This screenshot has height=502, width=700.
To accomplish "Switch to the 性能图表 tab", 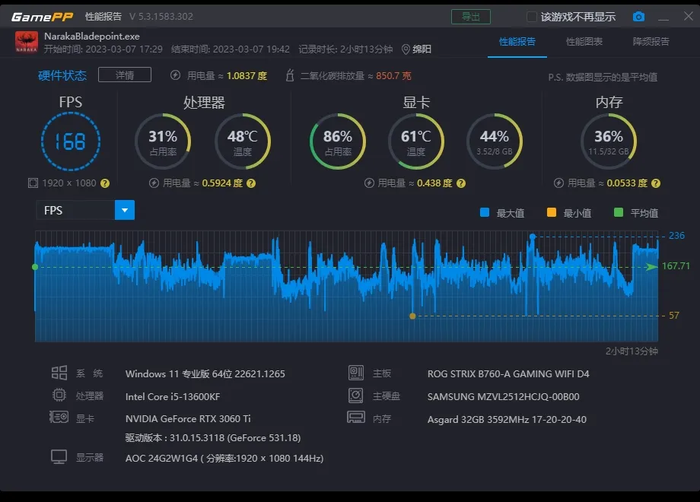I will click(x=584, y=42).
